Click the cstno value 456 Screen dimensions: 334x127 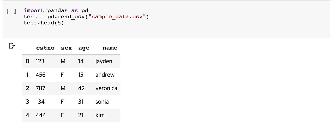41,75
